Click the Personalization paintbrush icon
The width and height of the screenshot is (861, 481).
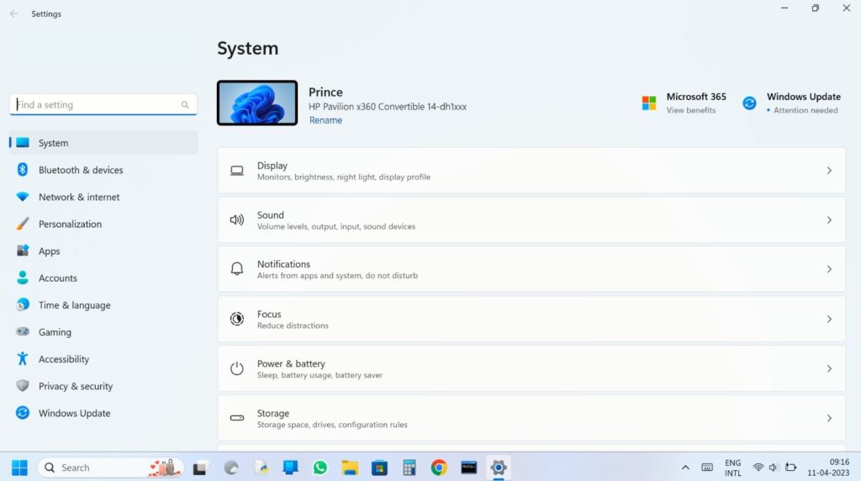23,225
